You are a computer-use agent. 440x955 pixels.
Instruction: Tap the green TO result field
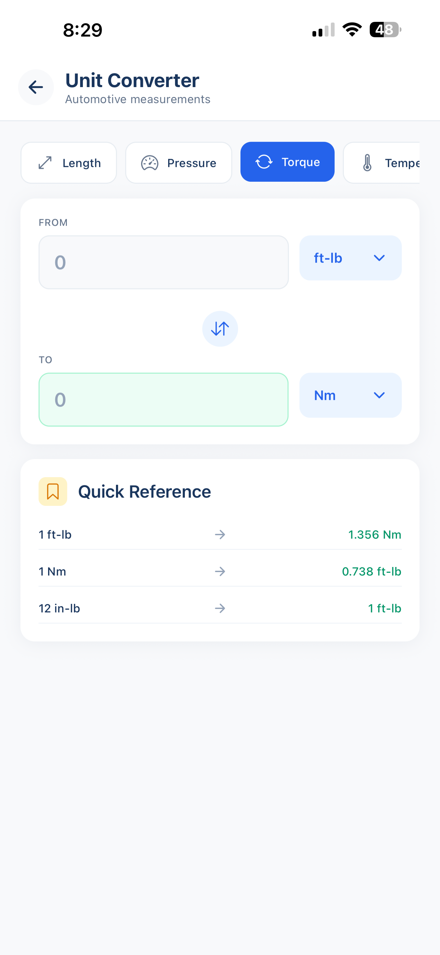(x=163, y=400)
